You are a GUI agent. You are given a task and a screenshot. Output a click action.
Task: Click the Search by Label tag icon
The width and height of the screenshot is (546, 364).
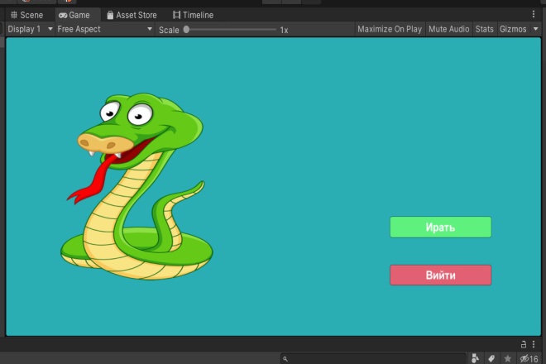point(491,358)
